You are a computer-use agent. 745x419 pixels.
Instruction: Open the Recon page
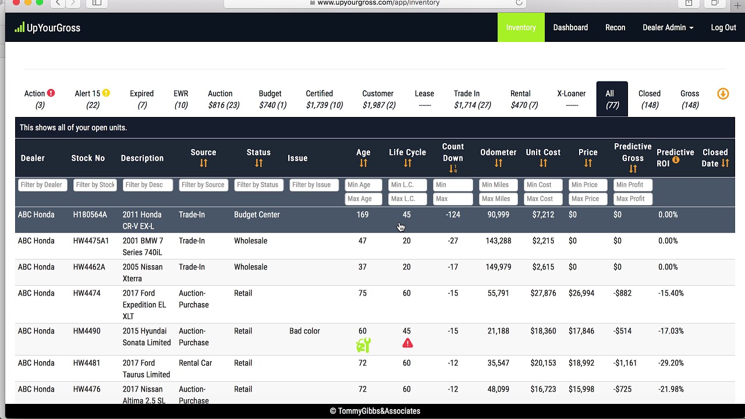615,27
